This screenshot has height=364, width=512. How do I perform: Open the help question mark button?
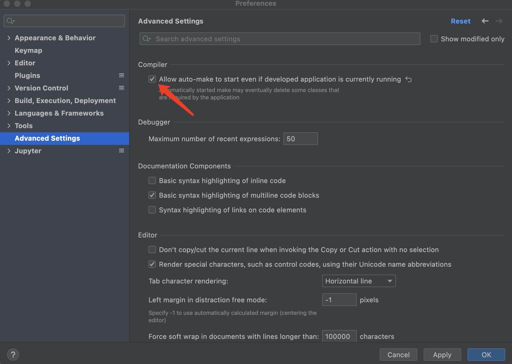coord(13,355)
